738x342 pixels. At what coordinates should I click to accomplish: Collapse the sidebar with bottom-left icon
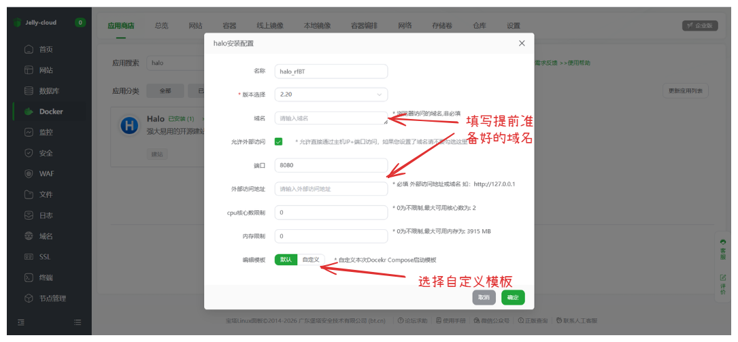[21, 322]
